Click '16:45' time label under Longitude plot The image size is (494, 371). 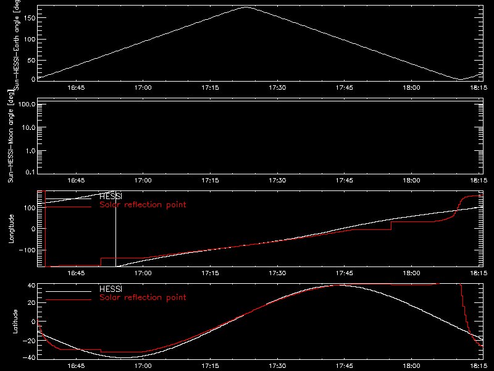point(76,273)
